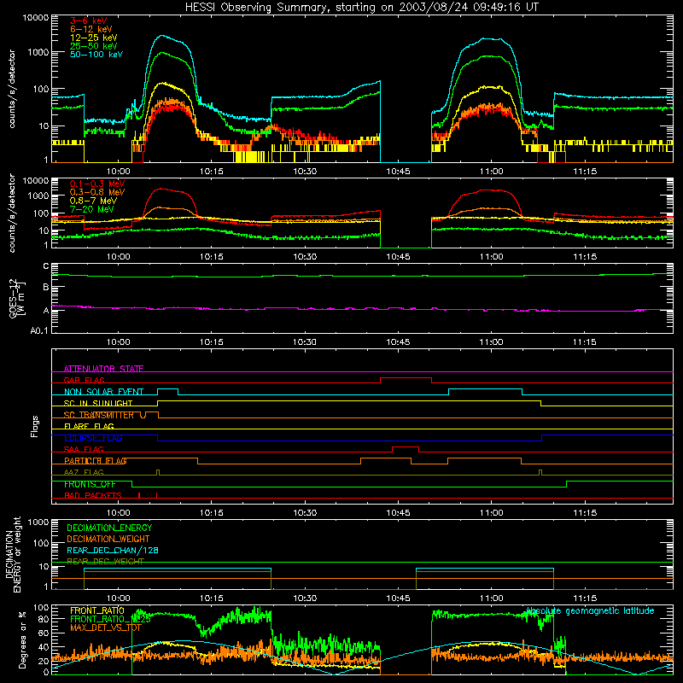Click the 10000 tick of top plot
The height and width of the screenshot is (683, 683).
pos(36,17)
